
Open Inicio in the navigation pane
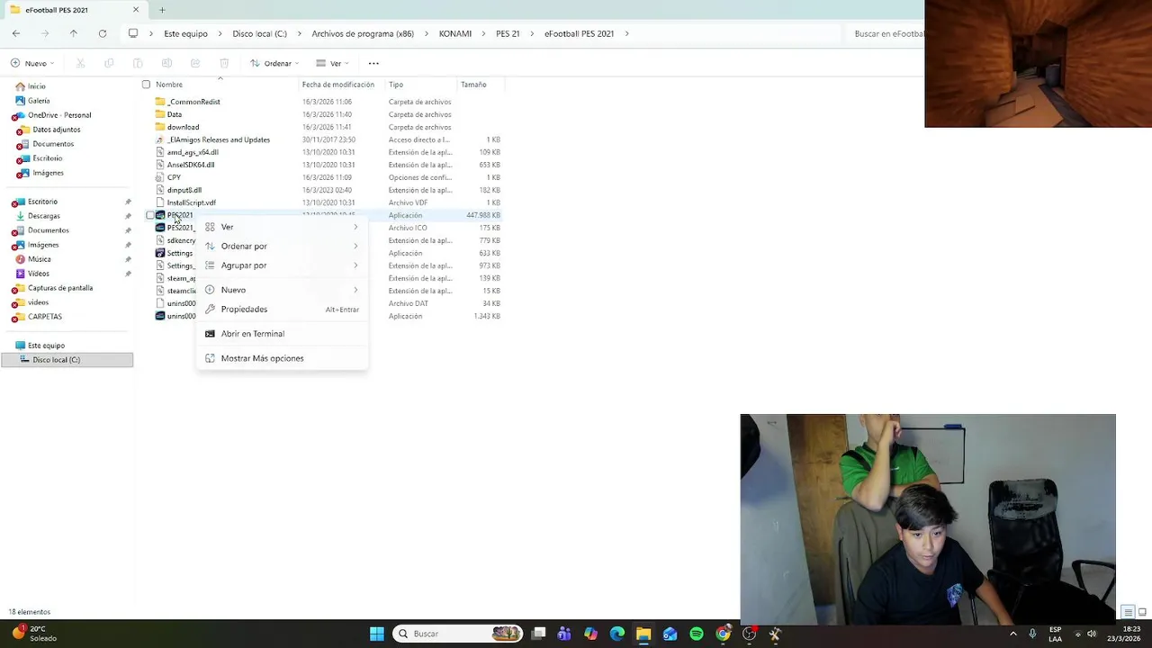coord(36,86)
